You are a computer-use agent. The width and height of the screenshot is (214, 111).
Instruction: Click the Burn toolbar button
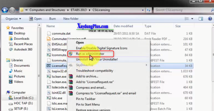click(x=52, y=19)
